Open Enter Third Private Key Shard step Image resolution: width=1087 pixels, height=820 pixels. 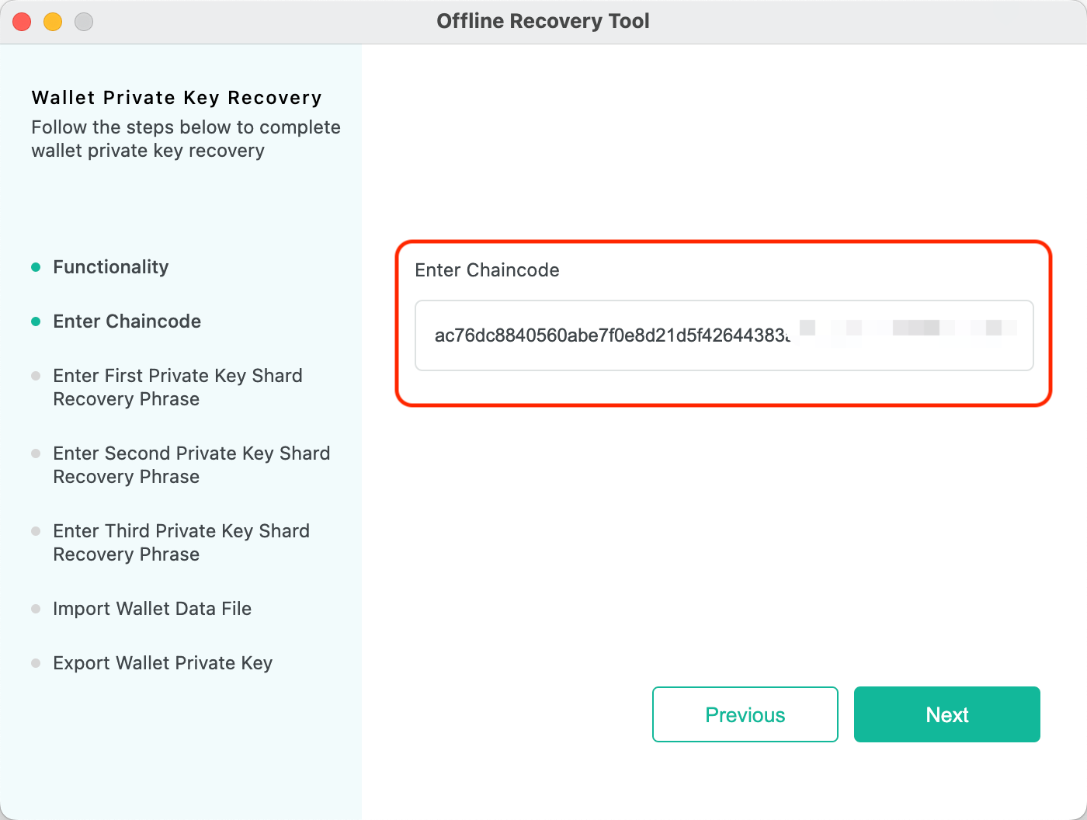pos(181,542)
